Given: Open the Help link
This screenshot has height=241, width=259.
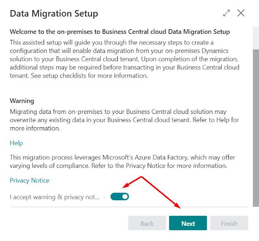Looking at the screenshot, I should click(x=16, y=143).
